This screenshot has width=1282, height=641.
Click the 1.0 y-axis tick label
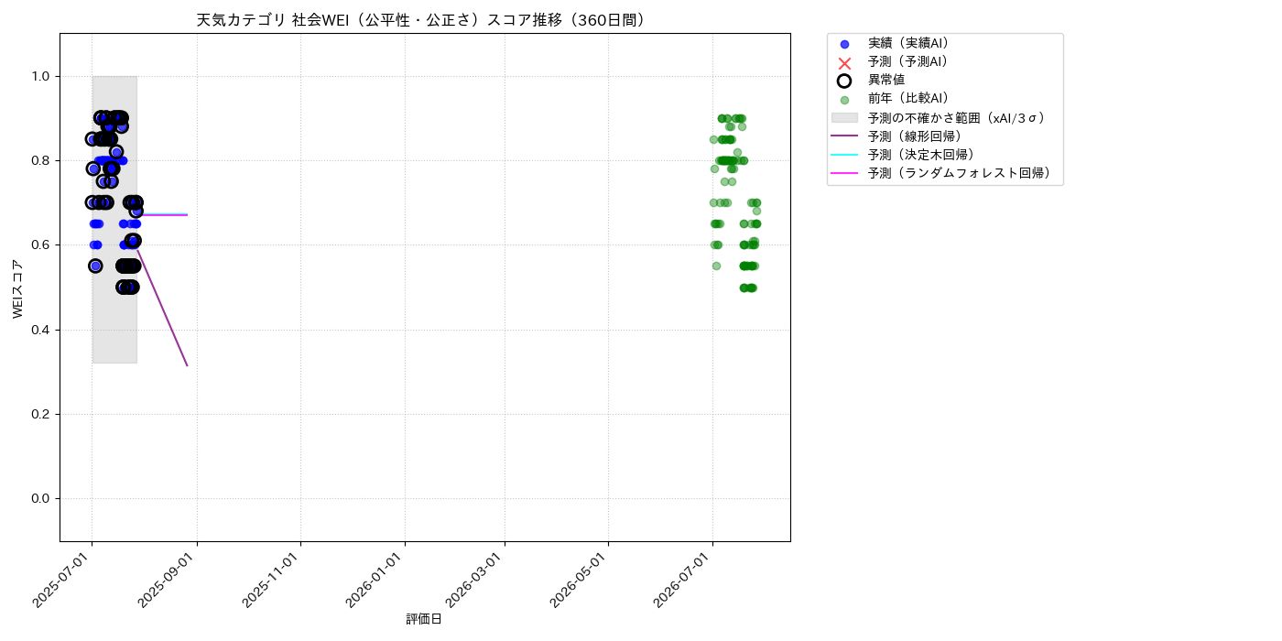click(x=42, y=76)
